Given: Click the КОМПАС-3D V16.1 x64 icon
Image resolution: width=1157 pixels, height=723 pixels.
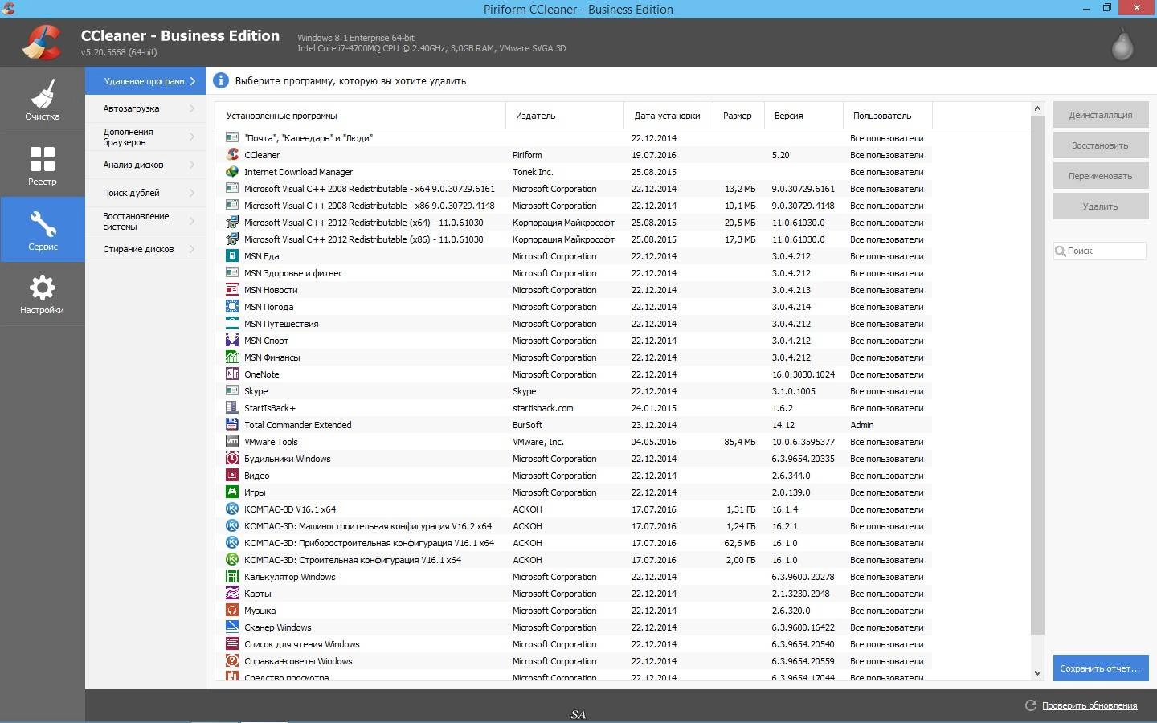Looking at the screenshot, I should [x=232, y=509].
